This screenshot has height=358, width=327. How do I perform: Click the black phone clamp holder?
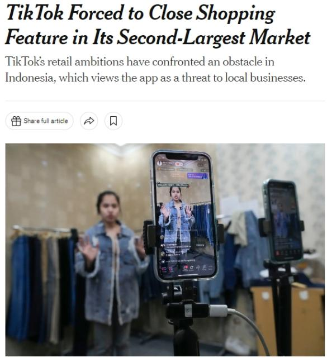click(x=149, y=237)
